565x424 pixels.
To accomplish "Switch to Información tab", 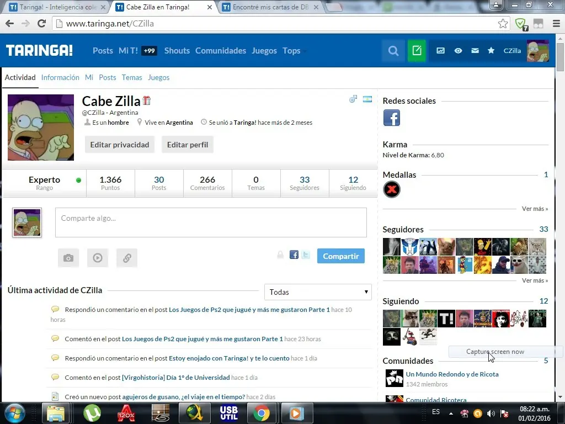I will coord(60,77).
